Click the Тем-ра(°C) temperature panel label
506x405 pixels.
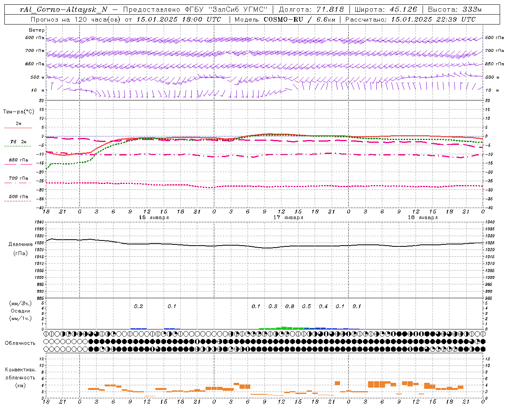(19, 112)
